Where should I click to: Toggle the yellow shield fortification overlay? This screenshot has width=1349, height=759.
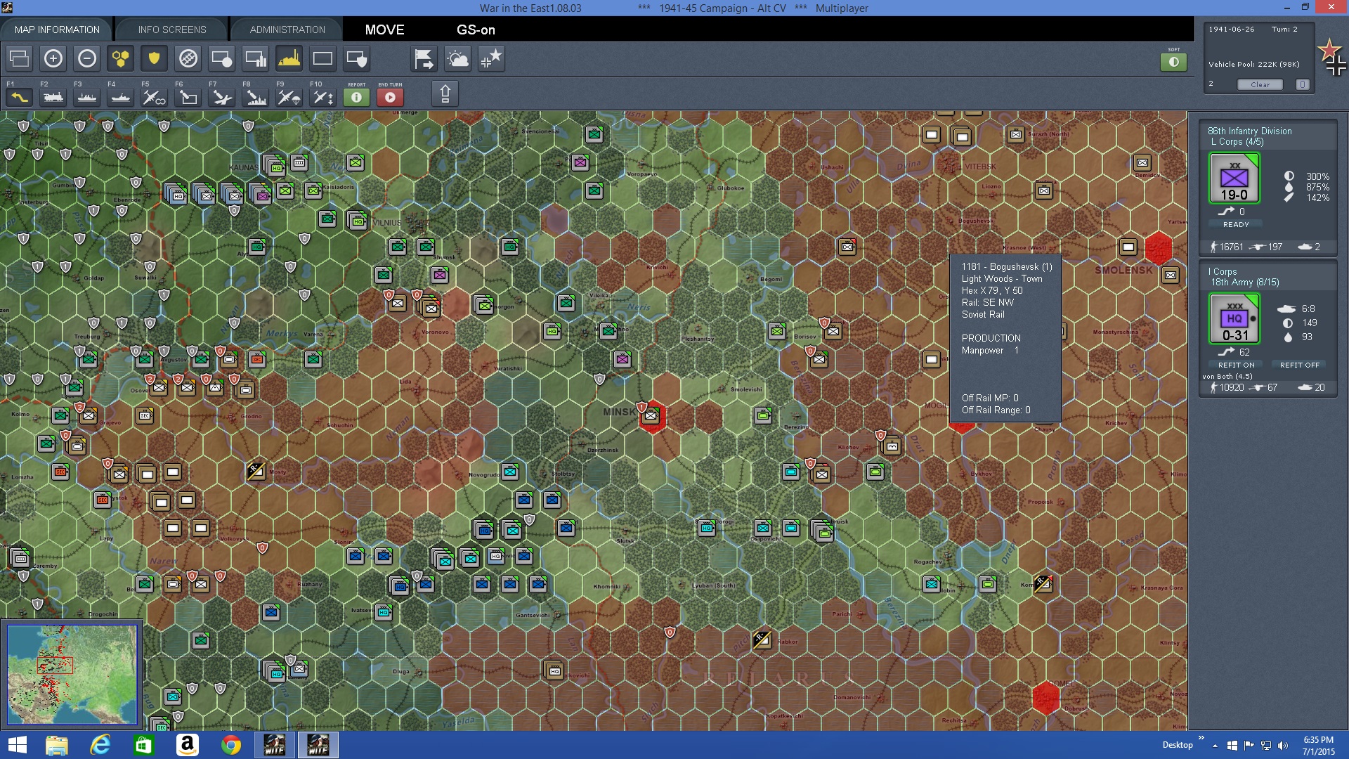point(154,58)
